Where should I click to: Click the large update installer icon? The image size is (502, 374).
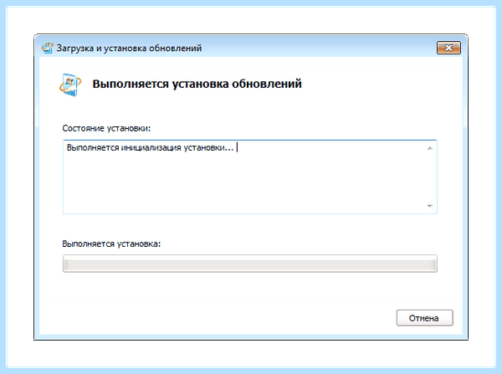pos(70,85)
